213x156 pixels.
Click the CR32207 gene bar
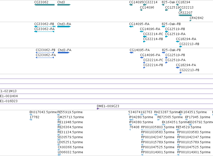185,15
